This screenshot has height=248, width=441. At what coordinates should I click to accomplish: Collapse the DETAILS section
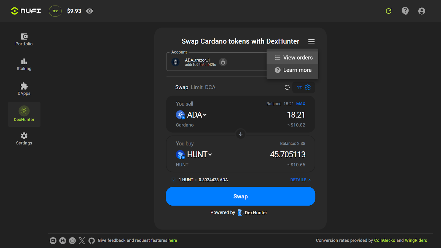pyautogui.click(x=300, y=180)
